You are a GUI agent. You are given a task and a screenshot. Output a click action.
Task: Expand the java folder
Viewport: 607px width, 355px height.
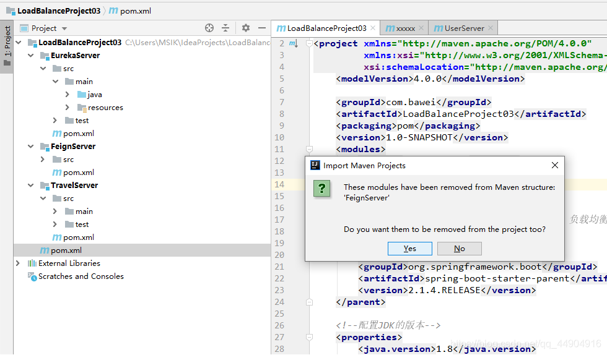point(68,95)
